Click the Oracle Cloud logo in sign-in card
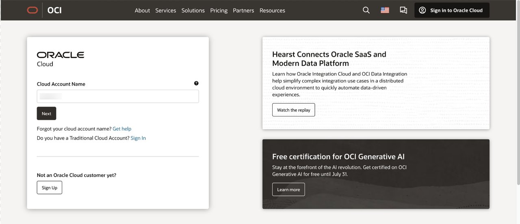This screenshot has width=520, height=224. coord(61,59)
